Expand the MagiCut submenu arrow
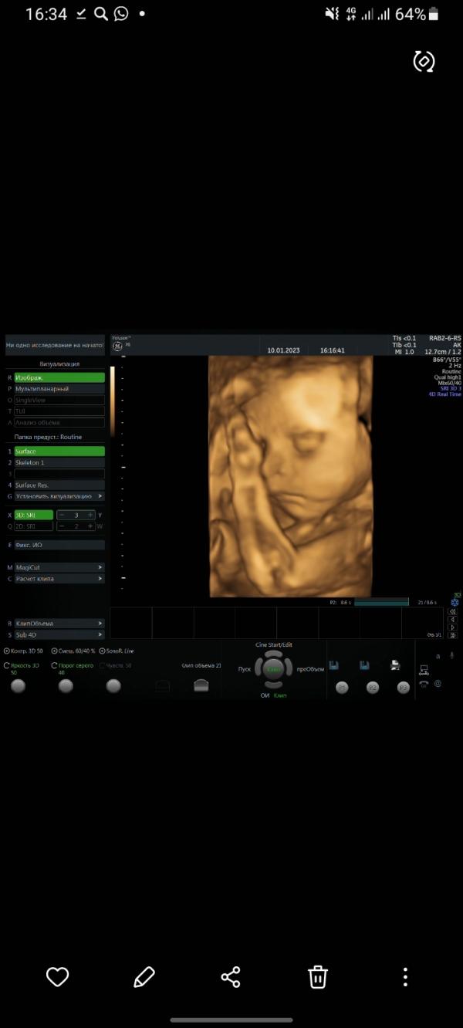463x1028 pixels. [100, 567]
